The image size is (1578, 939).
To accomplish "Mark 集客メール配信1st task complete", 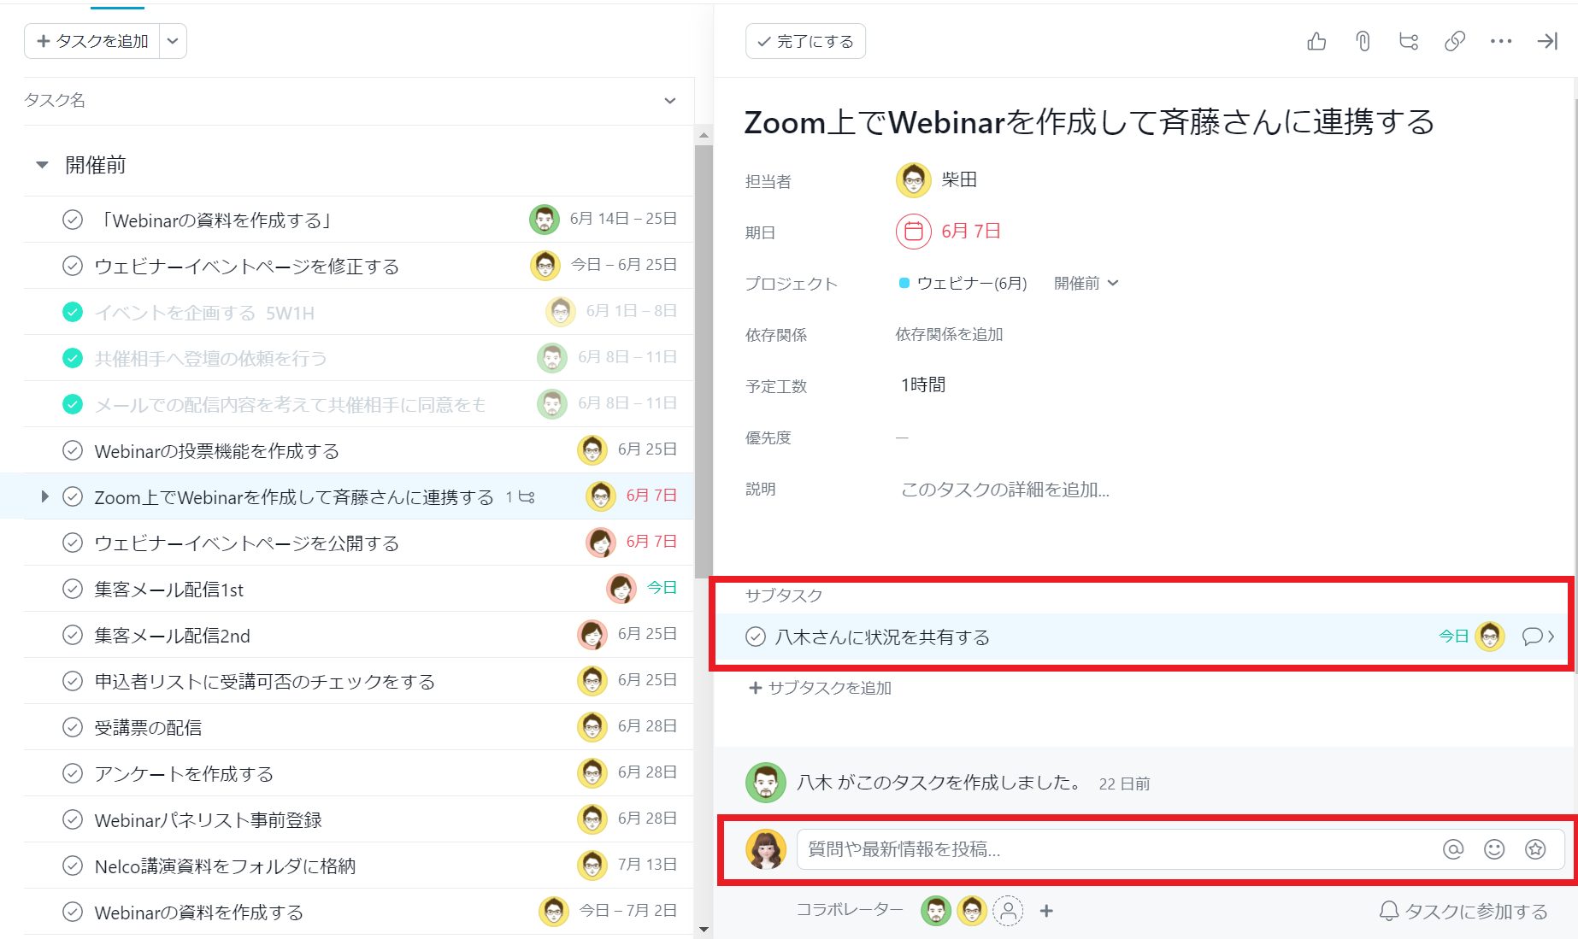I will (x=73, y=589).
